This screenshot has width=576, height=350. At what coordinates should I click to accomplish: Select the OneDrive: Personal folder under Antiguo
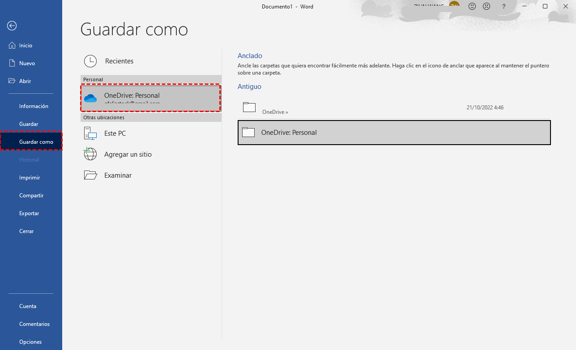[x=394, y=133]
